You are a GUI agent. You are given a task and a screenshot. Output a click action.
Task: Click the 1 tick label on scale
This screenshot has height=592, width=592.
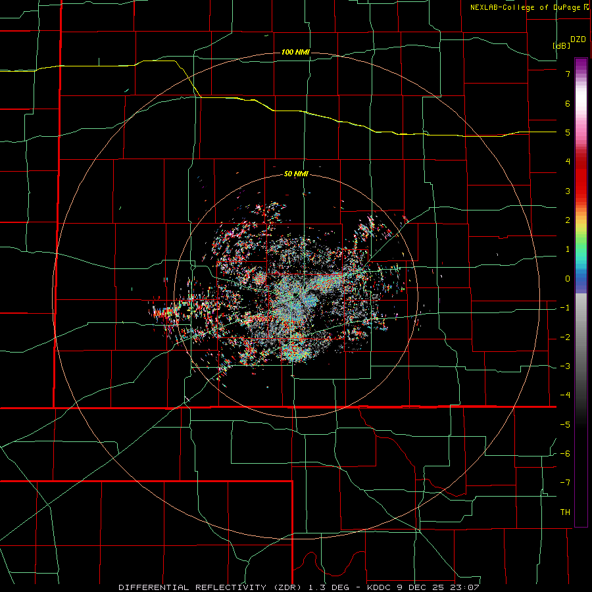568,249
